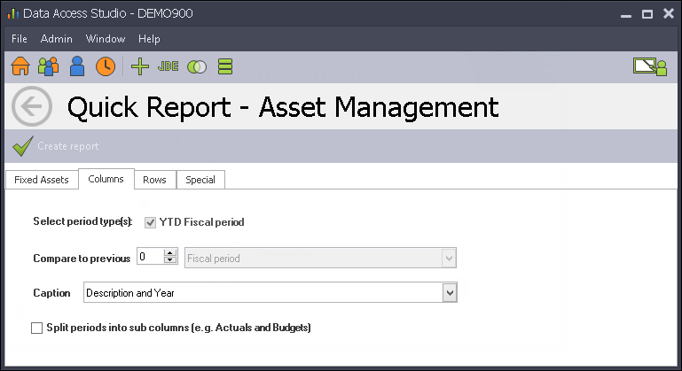This screenshot has width=682, height=371.
Task: Open the orange clock recent icon
Action: (x=106, y=66)
